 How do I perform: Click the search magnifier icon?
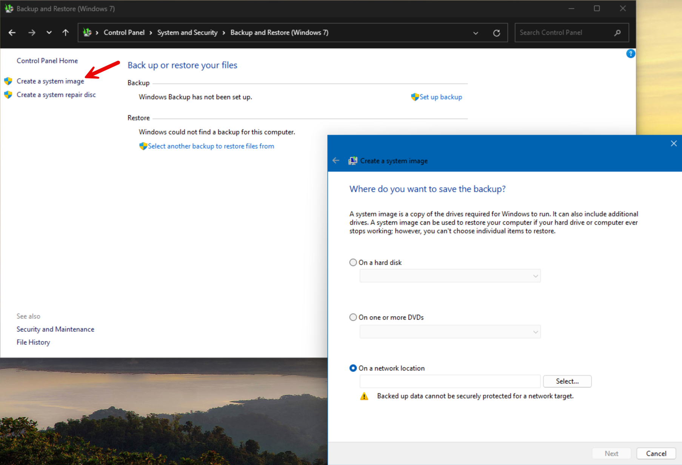point(617,32)
